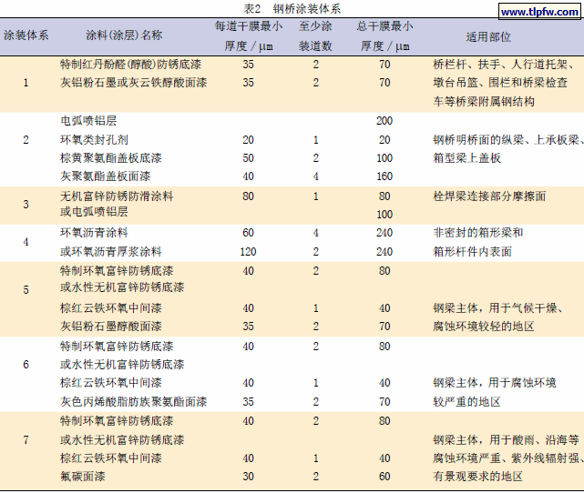
Task: Click per-coat thickness value 60
Action: click(x=248, y=233)
